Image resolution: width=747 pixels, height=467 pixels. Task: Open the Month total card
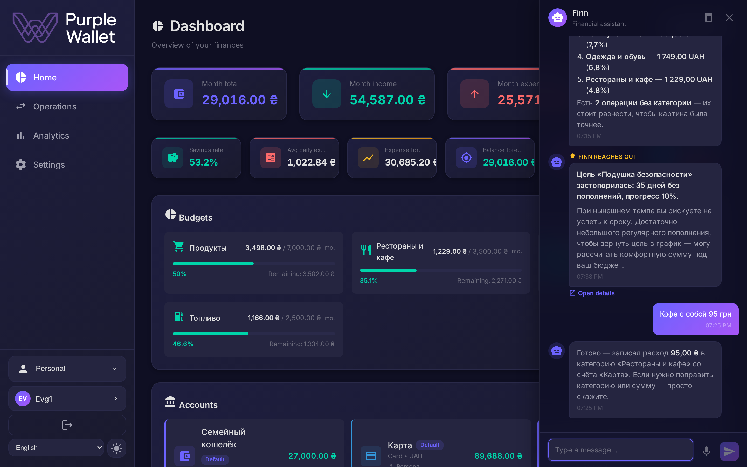[219, 94]
